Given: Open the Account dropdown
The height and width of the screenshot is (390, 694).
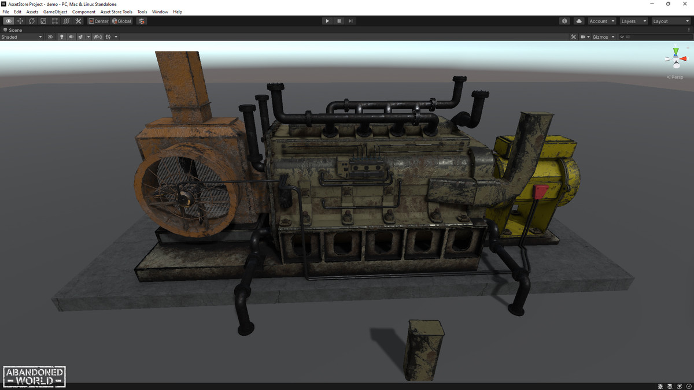Looking at the screenshot, I should pos(602,21).
